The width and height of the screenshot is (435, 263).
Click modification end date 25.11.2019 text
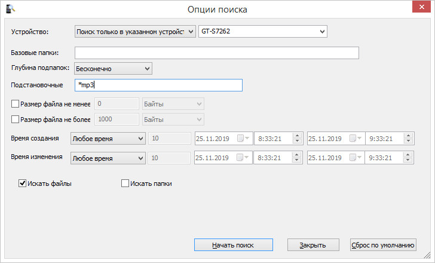(x=325, y=158)
